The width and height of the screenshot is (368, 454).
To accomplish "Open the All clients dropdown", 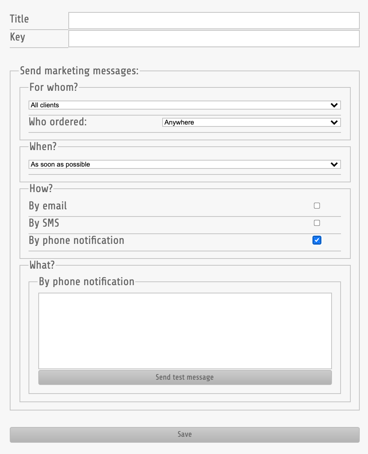I will tap(185, 105).
